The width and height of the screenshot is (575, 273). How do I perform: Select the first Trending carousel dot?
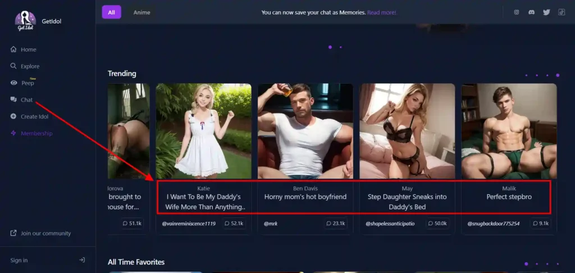coord(526,75)
